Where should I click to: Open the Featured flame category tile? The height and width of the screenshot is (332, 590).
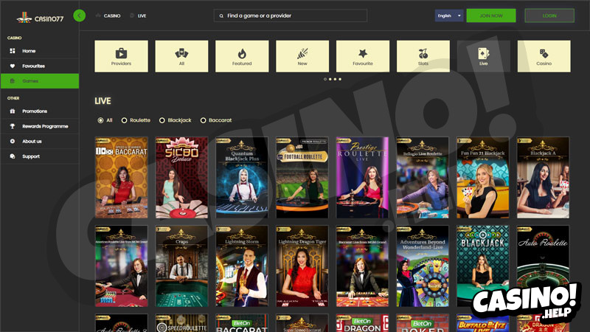242,56
